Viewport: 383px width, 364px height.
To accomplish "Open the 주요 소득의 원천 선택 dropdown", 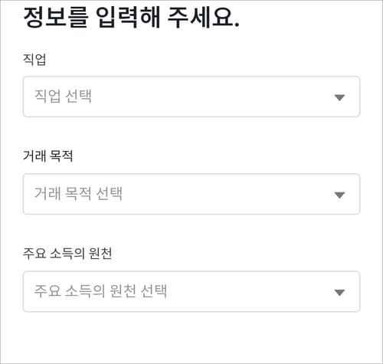I will [191, 291].
